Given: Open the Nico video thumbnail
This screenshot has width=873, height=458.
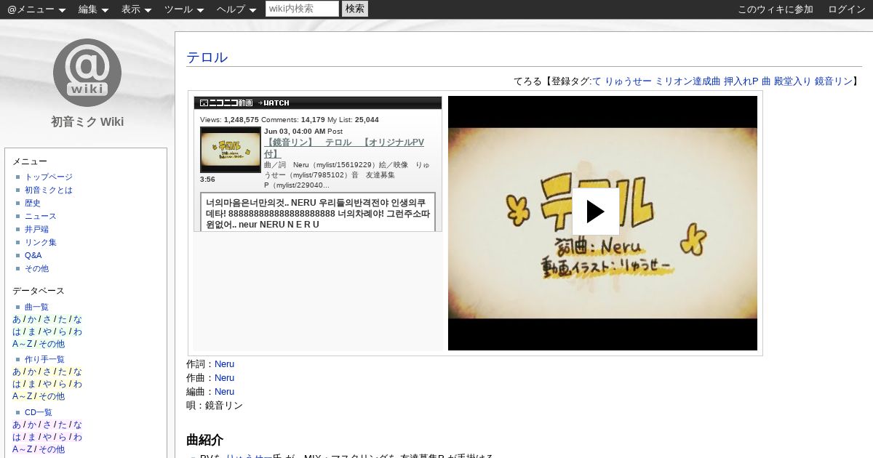Looking at the screenshot, I should click(x=230, y=150).
